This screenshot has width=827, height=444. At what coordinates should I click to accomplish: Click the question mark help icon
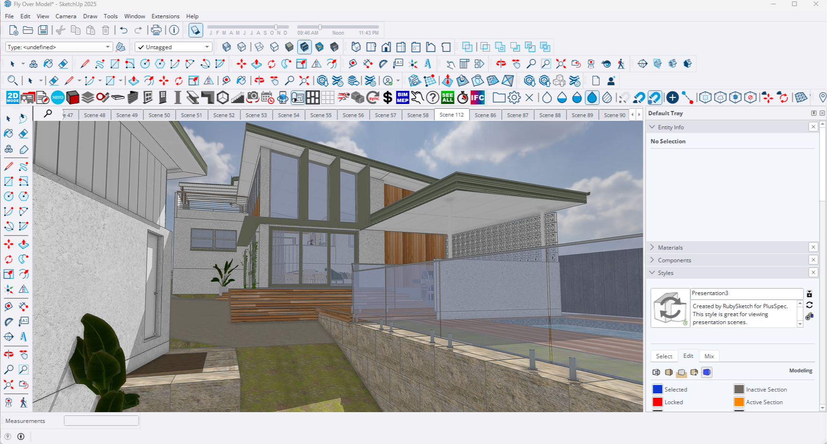pyautogui.click(x=432, y=97)
